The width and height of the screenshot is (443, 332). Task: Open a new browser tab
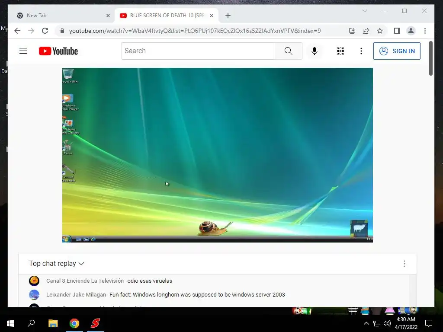[x=228, y=16]
